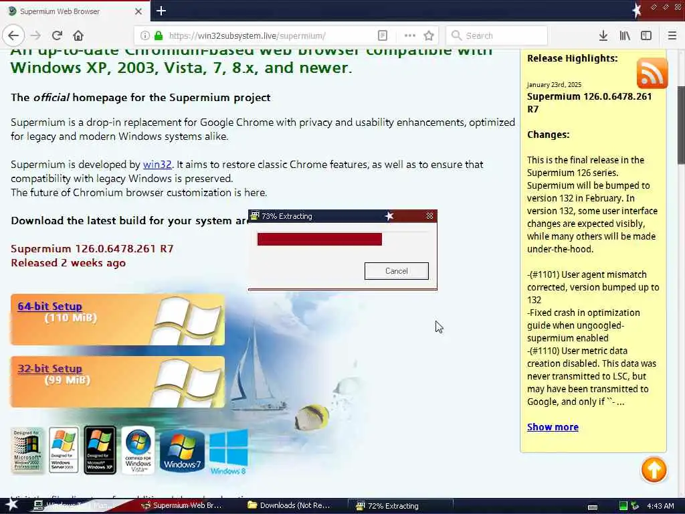
Task: Click the Windows 2000 Professional badge
Action: 27,450
